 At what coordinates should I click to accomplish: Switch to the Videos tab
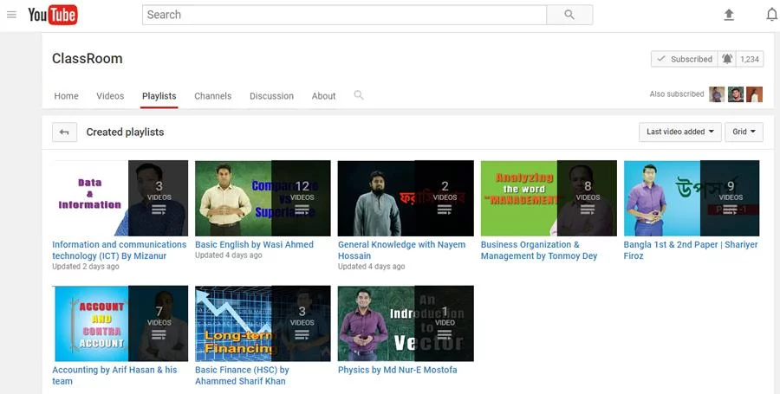(110, 96)
